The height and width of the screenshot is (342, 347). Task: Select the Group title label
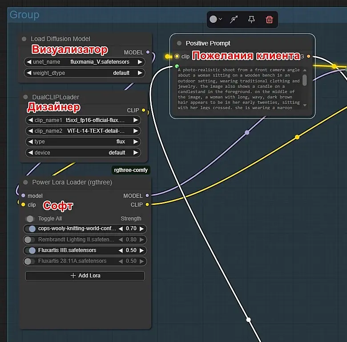(24, 15)
